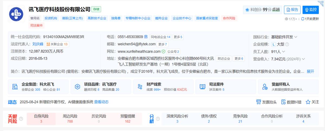
Task: Click 融资历程 8 link
Action: (x=92, y=90)
